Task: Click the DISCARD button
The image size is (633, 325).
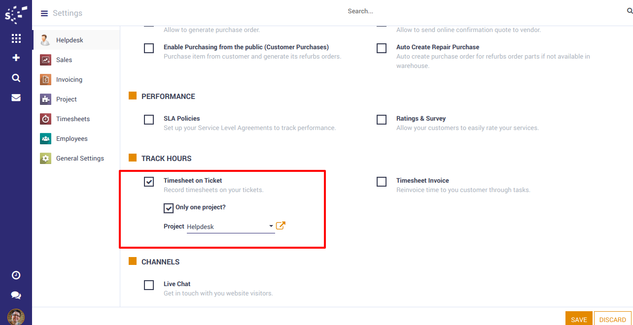Action: [612, 319]
